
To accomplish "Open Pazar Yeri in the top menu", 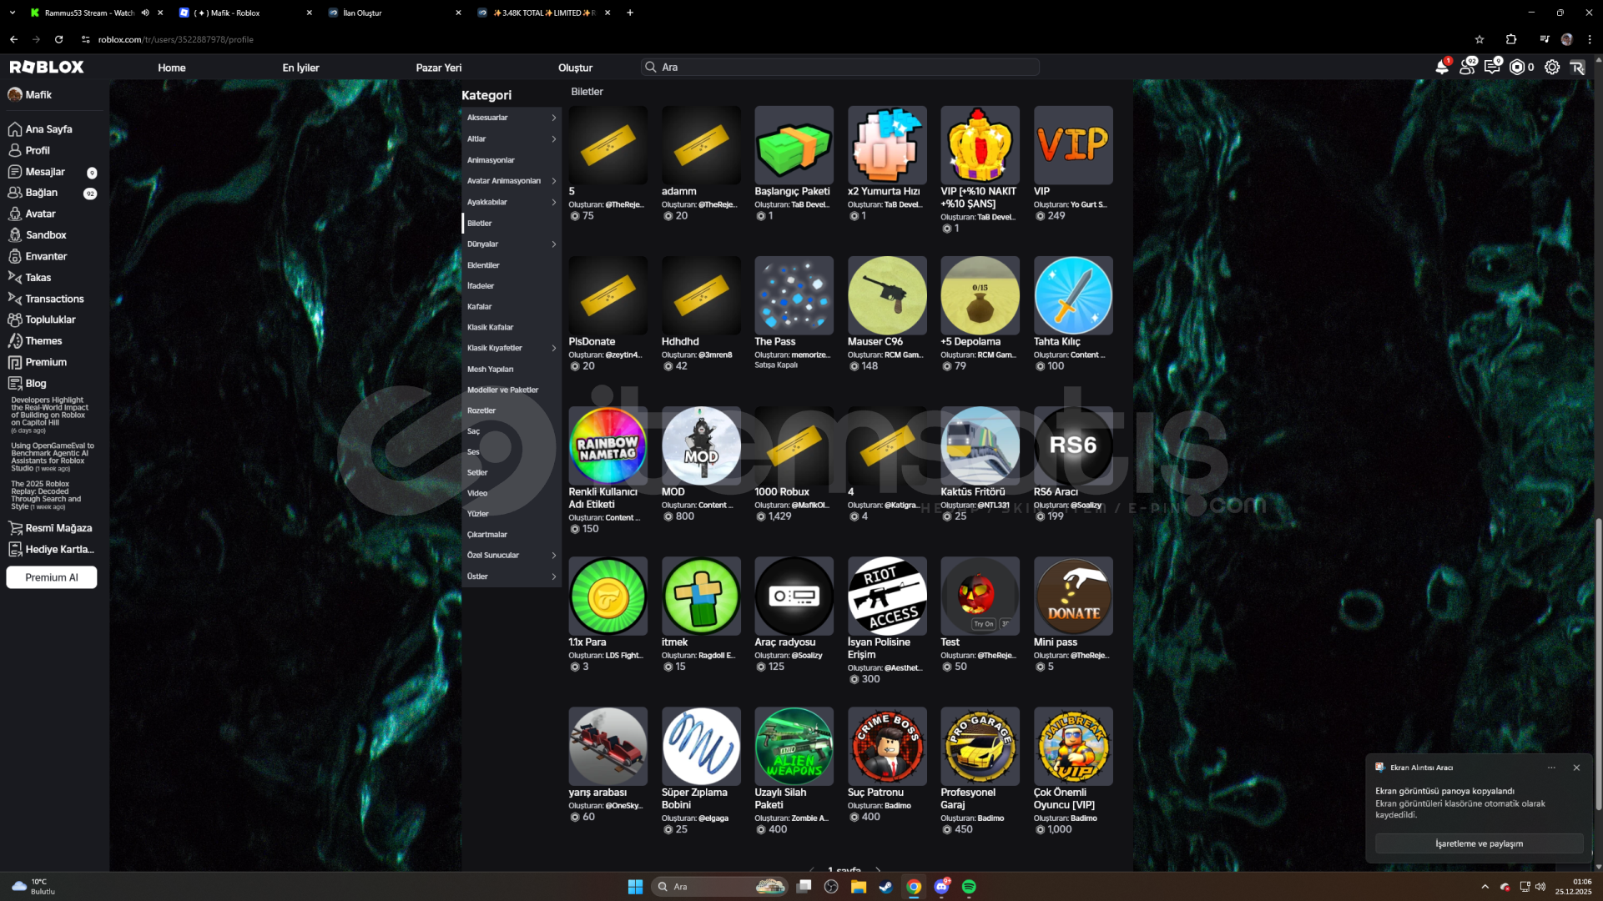I will click(x=438, y=68).
